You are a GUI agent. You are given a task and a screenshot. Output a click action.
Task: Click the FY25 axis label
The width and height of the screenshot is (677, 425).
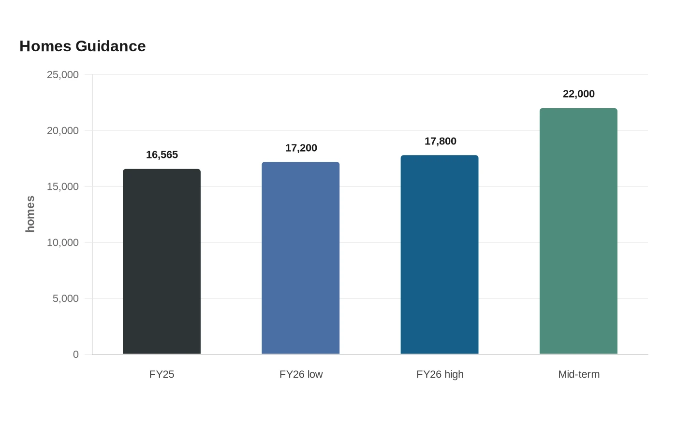162,374
